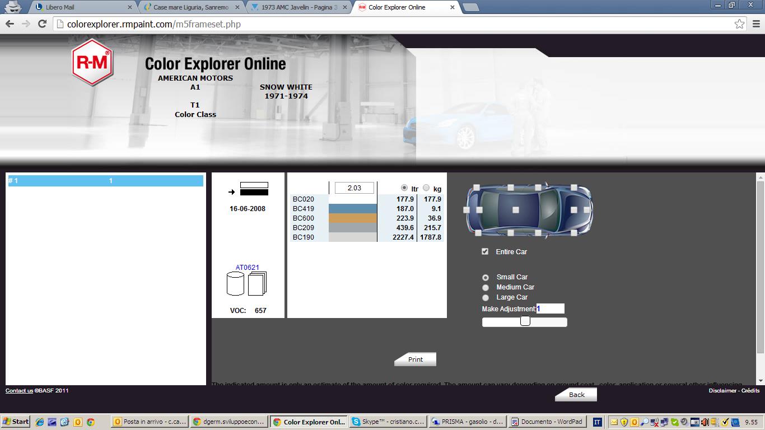Click the stacked pages icon under AT0621
The image size is (765, 430).
point(257,283)
